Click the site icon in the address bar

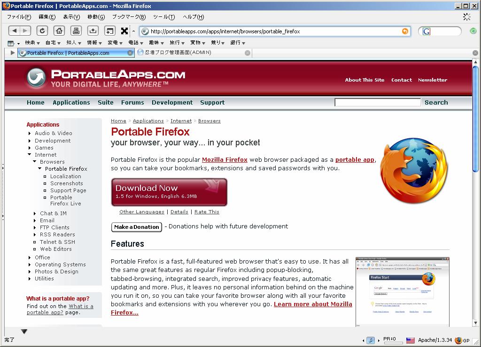145,31
